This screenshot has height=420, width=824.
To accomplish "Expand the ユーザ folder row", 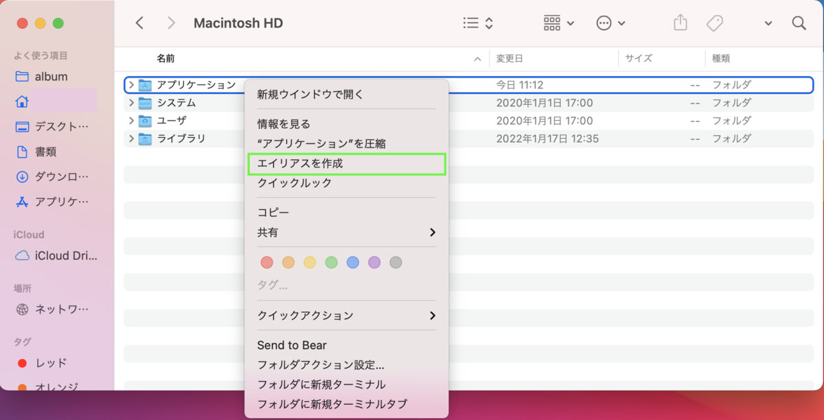I will [131, 121].
